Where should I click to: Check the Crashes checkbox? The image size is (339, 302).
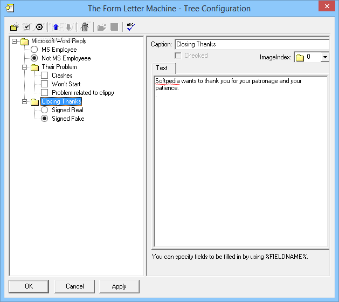pos(45,75)
